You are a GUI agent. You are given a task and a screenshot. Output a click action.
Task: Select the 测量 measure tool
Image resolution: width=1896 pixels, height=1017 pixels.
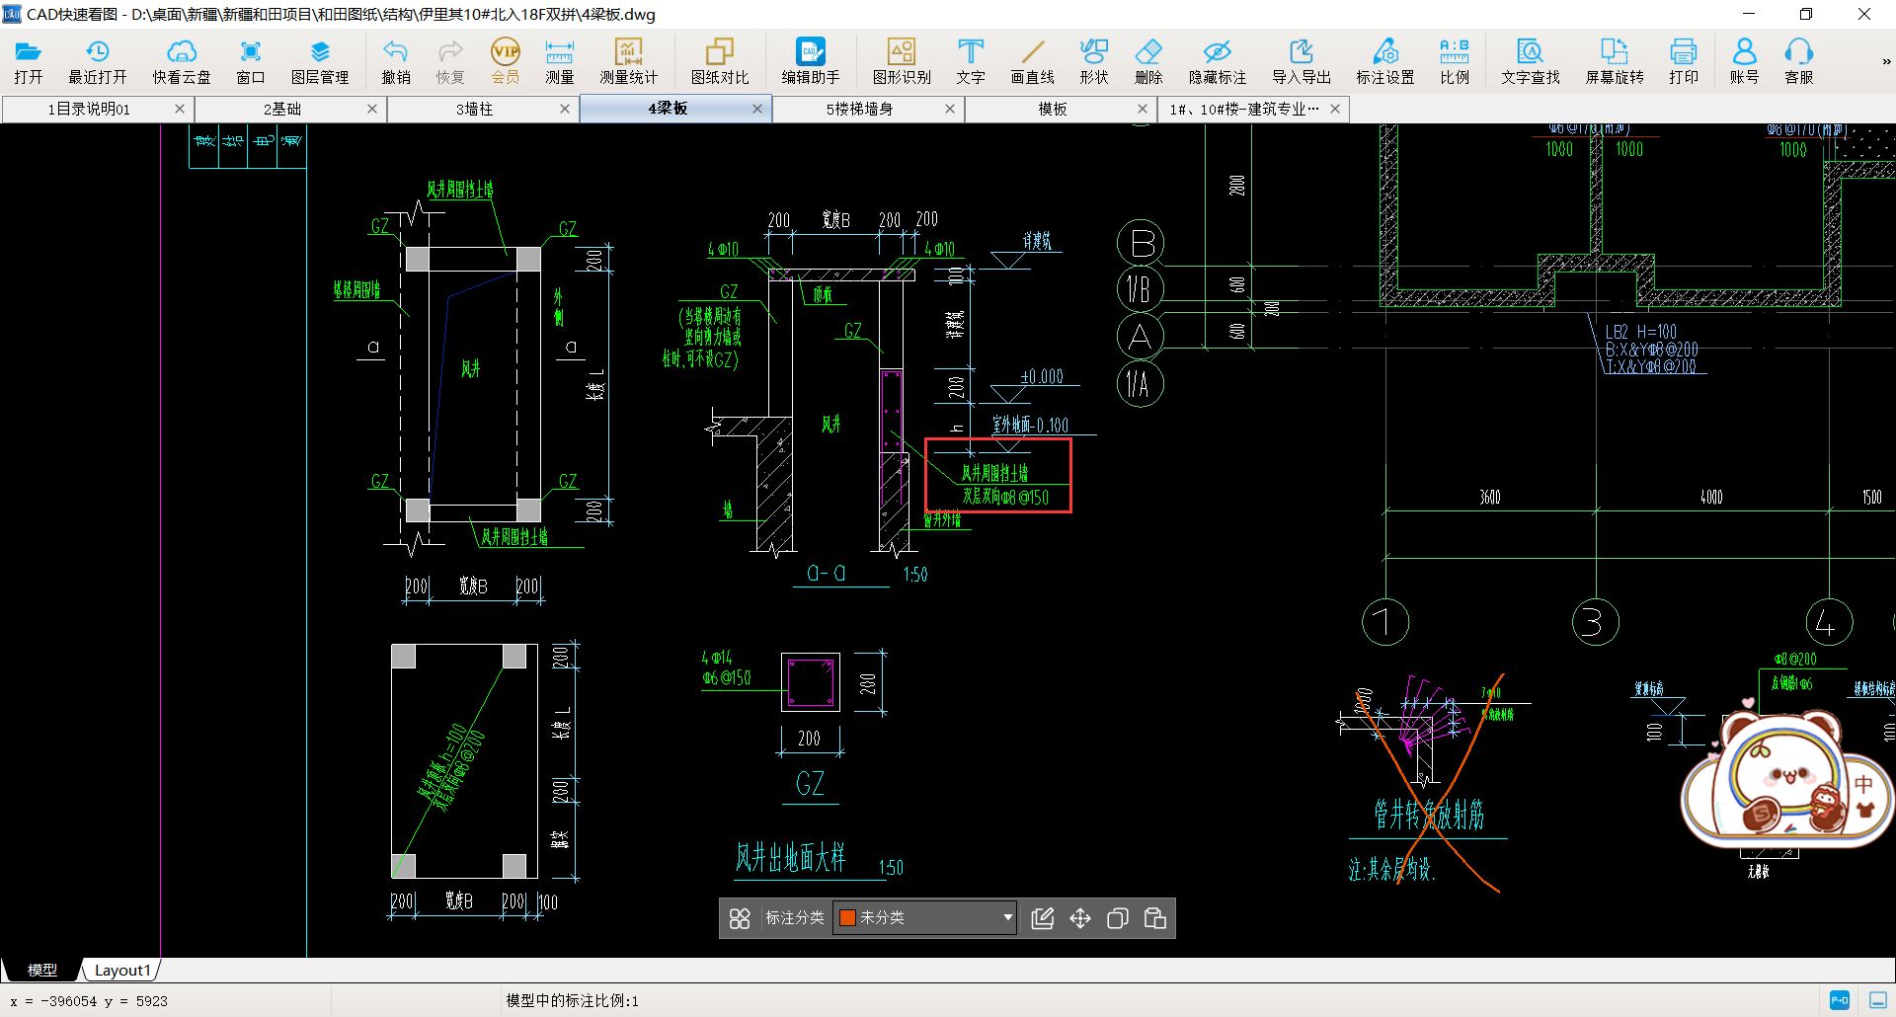(560, 61)
